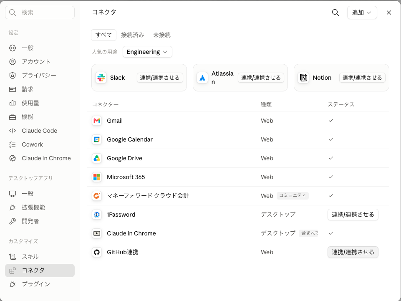Focus the 検索 search field in the sidebar
This screenshot has width=401, height=301.
[40, 13]
